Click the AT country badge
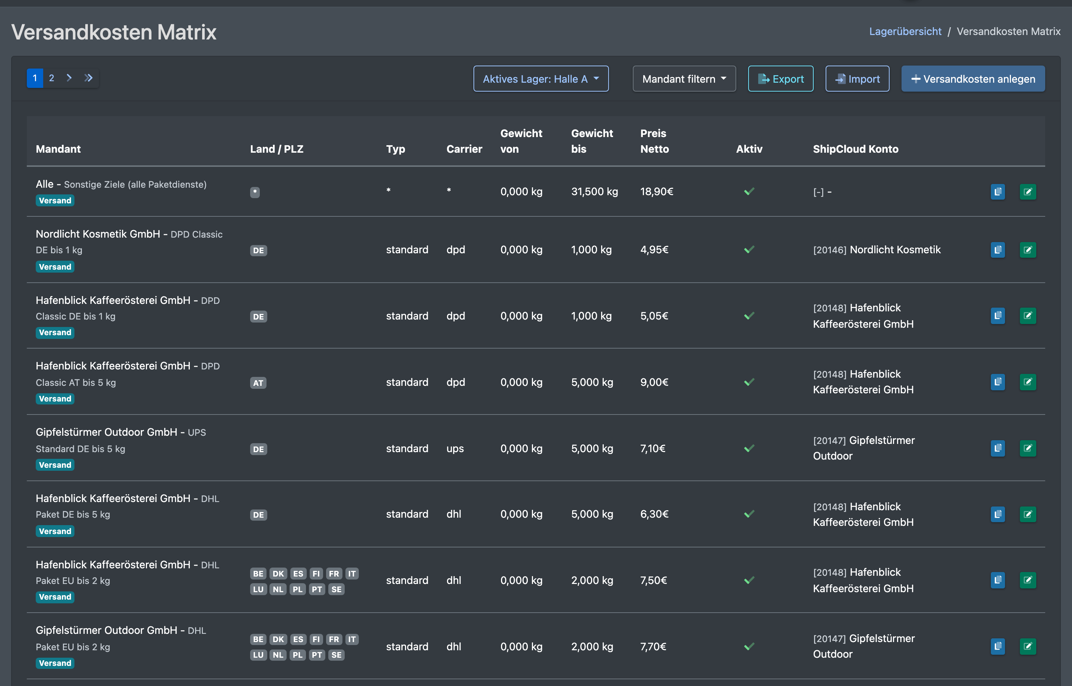The width and height of the screenshot is (1072, 686). (x=258, y=382)
